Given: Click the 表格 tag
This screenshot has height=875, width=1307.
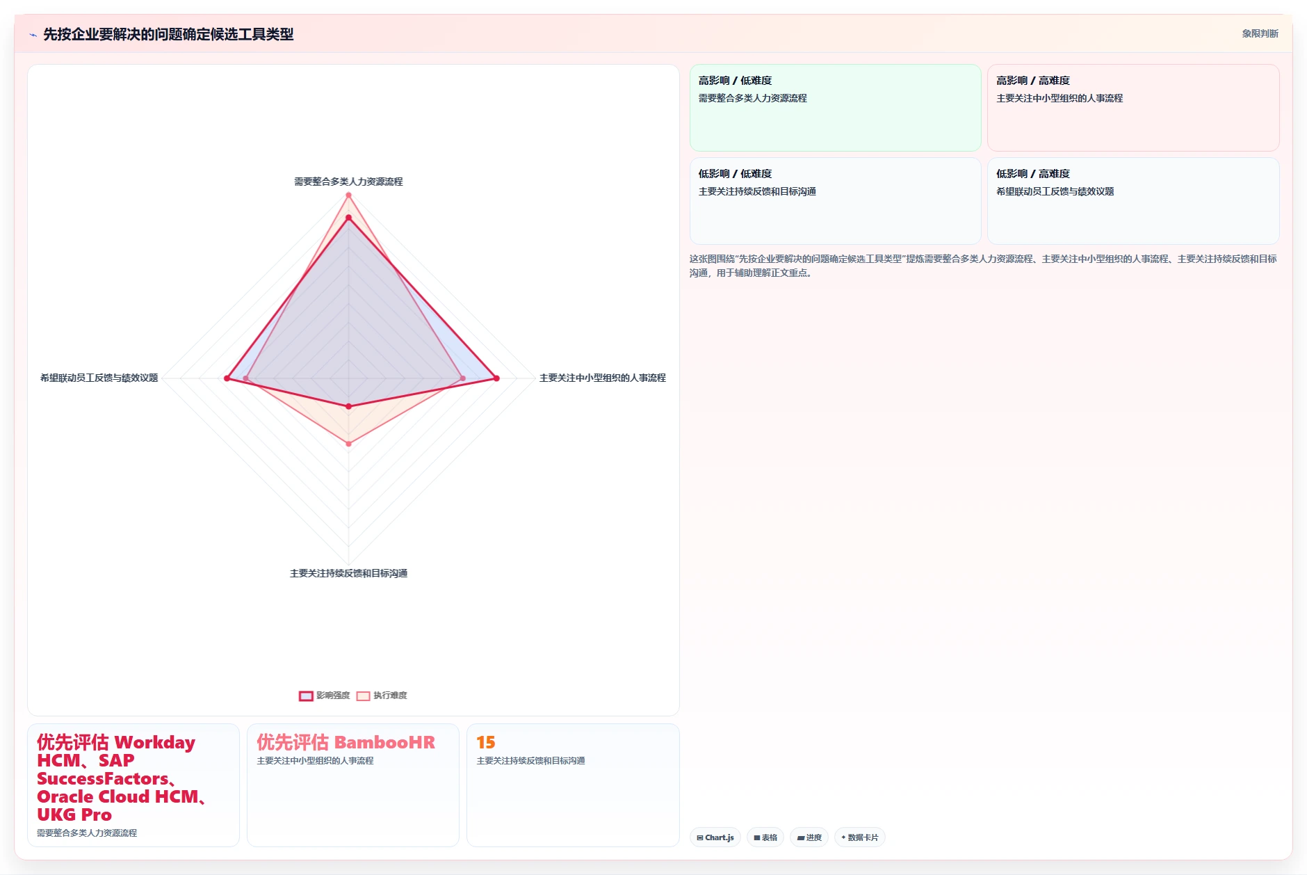Looking at the screenshot, I should click(x=765, y=837).
